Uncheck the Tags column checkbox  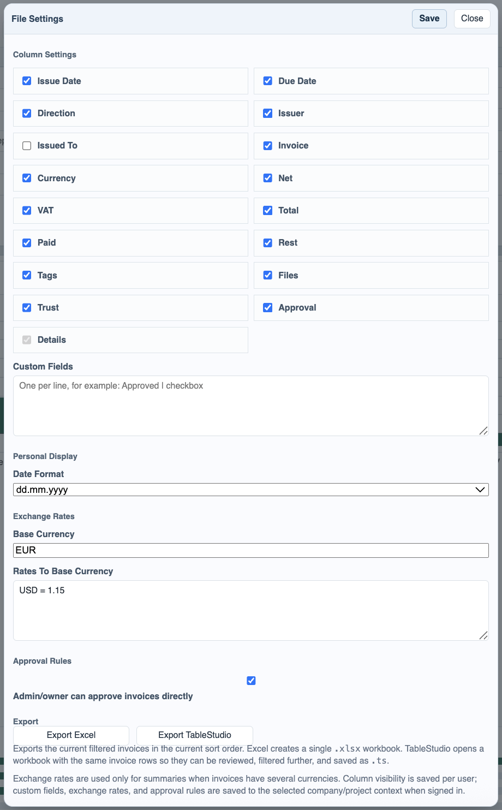[x=27, y=275]
